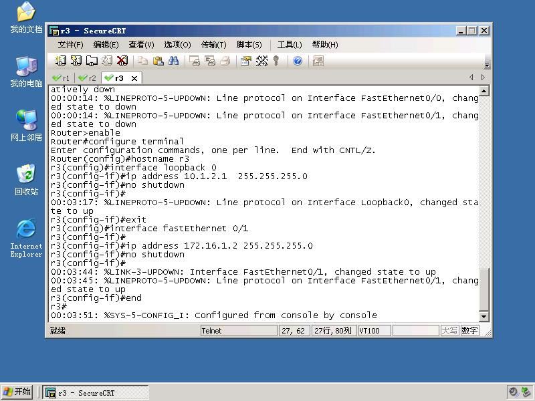Open the 工具(L) menu
This screenshot has width=535, height=401.
point(290,45)
